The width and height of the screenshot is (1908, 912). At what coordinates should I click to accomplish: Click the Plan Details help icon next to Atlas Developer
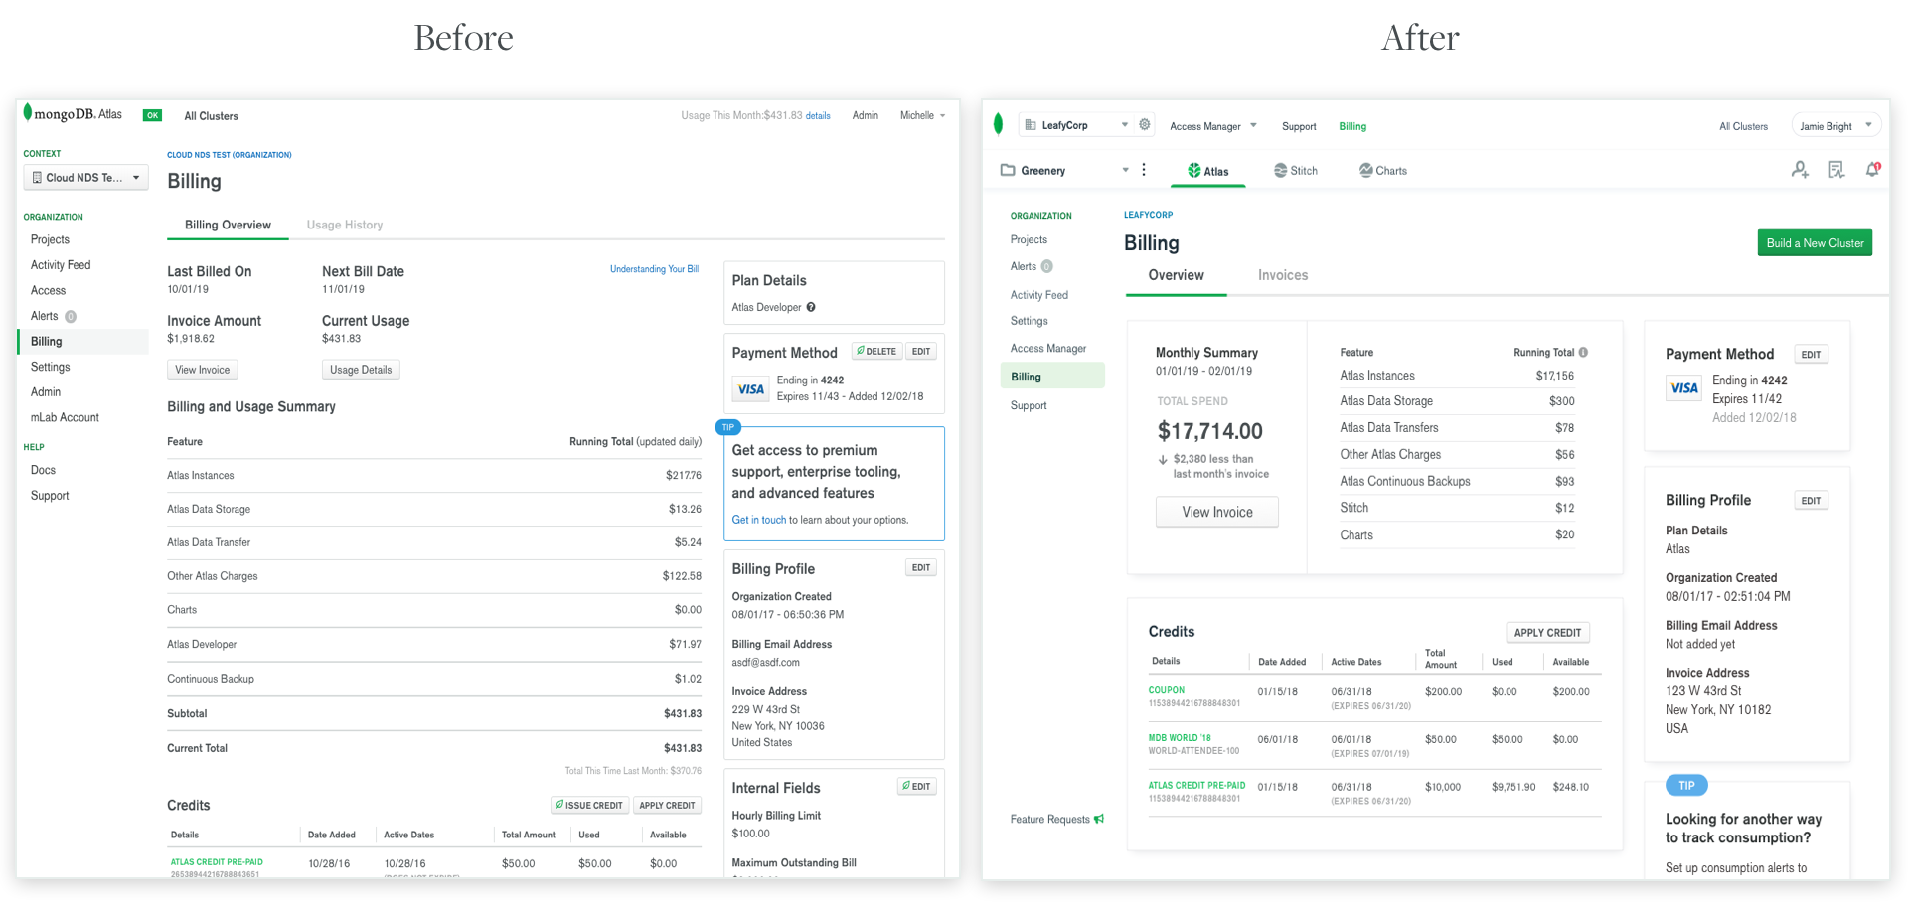point(811,307)
